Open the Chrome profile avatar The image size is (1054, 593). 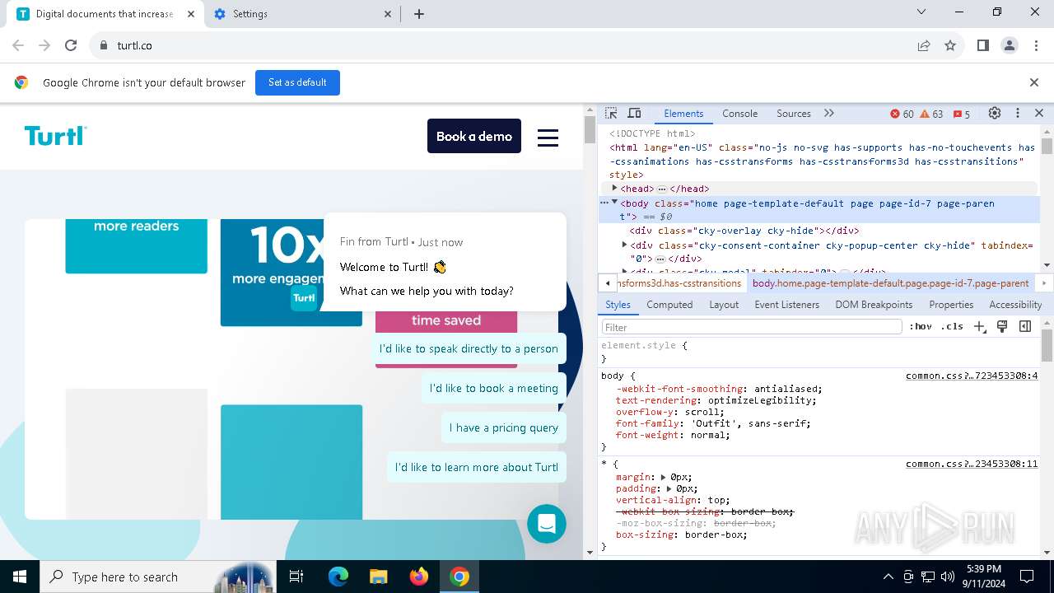(x=1010, y=46)
